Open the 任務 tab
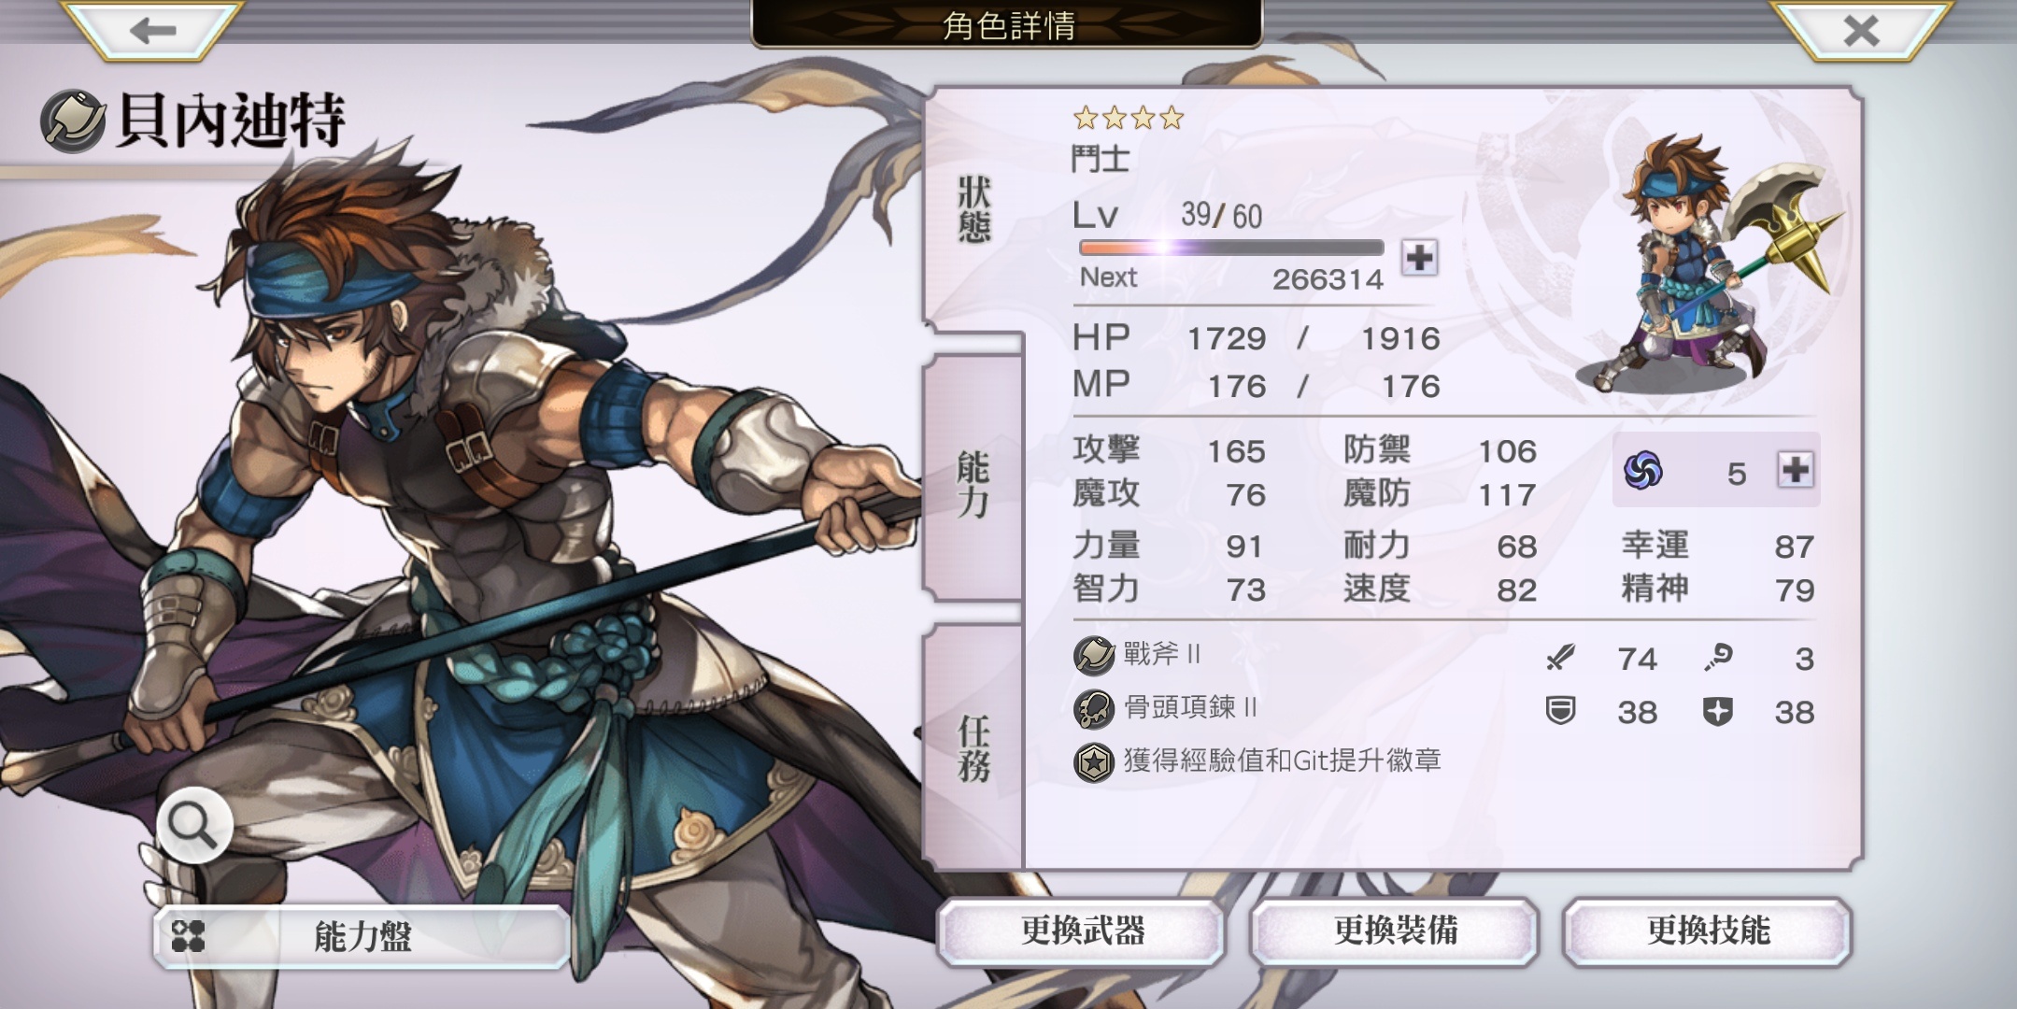The width and height of the screenshot is (2017, 1009). [973, 747]
